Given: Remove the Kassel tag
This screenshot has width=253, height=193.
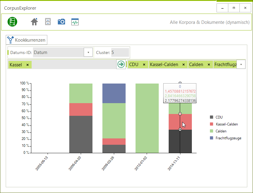Looking at the screenshot, I should click(27, 65).
